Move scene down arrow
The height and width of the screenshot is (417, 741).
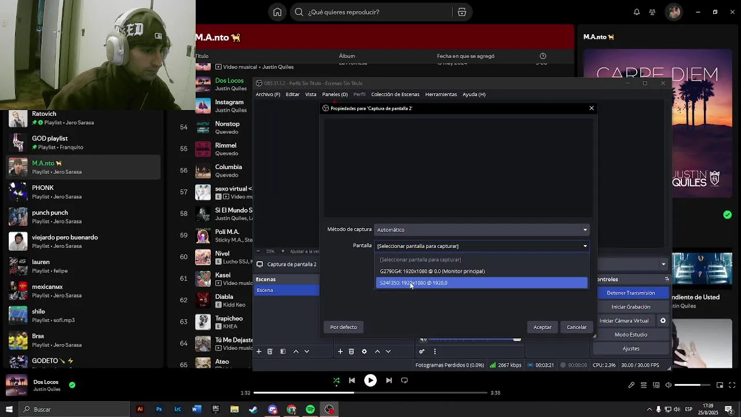click(x=307, y=352)
